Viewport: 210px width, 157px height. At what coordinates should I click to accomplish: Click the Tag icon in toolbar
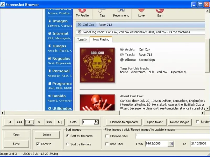tap(102, 10)
